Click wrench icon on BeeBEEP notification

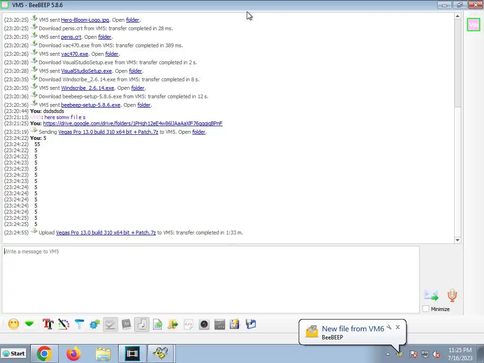click(x=389, y=327)
